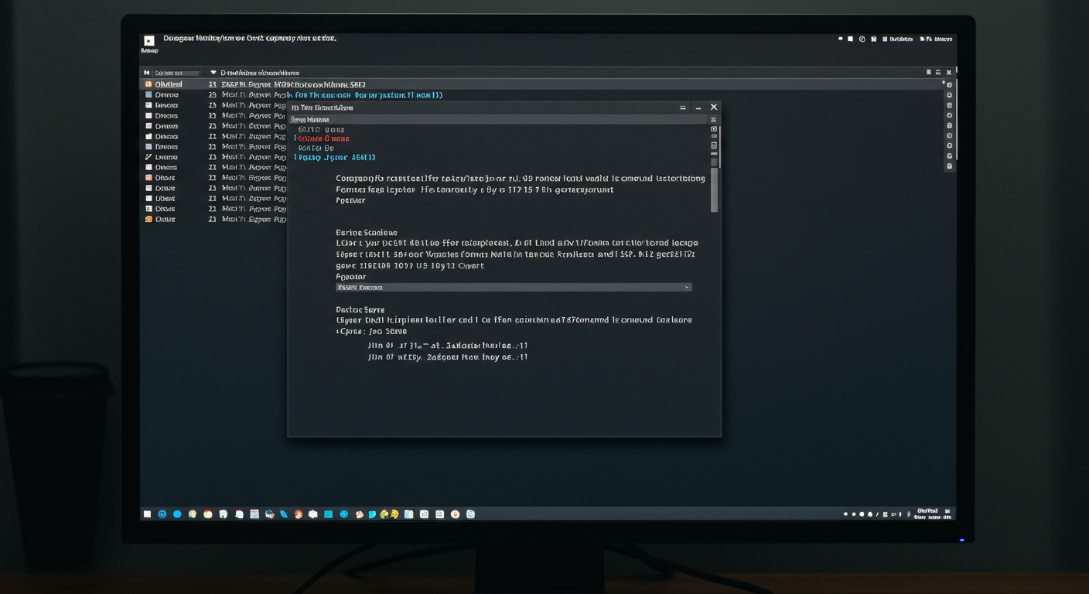Click the dialog's vertical scrollbar thumb
Screen dimensions: 1089x594
(714, 189)
